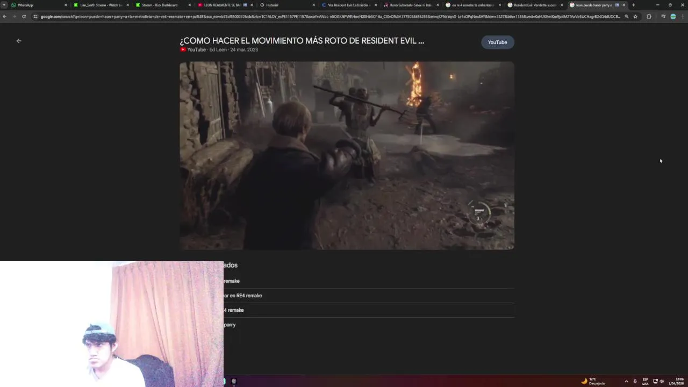Open the Chrome three-dot menu
This screenshot has width=688, height=387.
point(683,17)
